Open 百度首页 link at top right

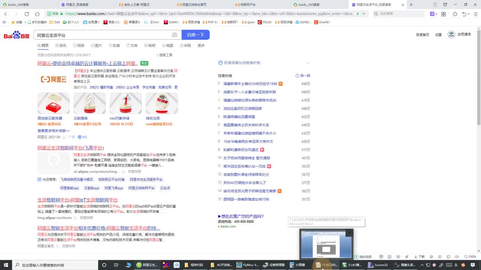click(422, 34)
